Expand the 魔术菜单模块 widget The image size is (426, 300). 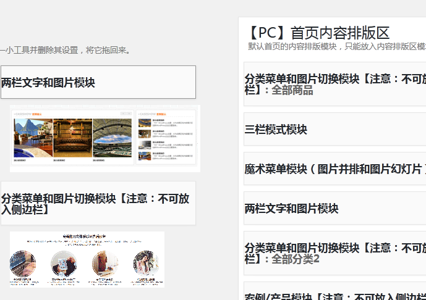(335, 169)
